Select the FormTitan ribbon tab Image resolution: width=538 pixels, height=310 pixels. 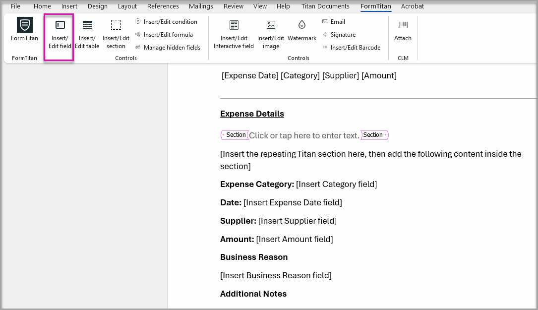click(x=376, y=6)
